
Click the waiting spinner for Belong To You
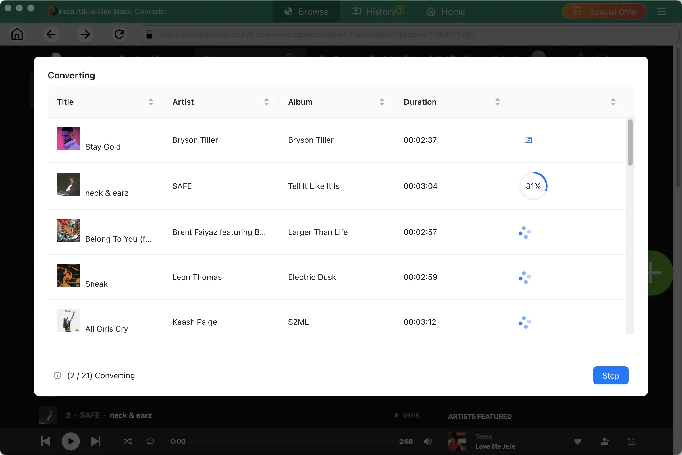tap(525, 232)
